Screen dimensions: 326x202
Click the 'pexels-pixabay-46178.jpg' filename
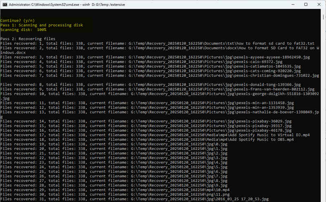264,130
